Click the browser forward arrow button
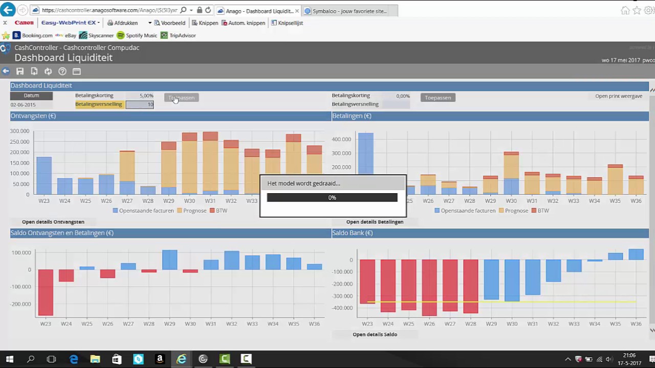 [x=23, y=10]
